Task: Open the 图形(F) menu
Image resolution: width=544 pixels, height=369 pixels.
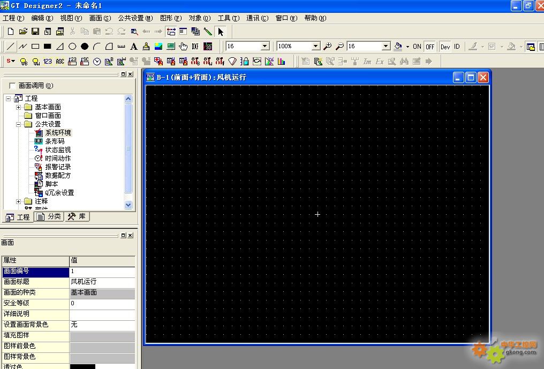Action: [x=171, y=18]
